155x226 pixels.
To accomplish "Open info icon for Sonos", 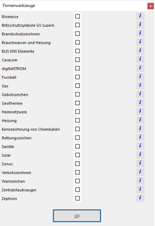I will point(140,163).
